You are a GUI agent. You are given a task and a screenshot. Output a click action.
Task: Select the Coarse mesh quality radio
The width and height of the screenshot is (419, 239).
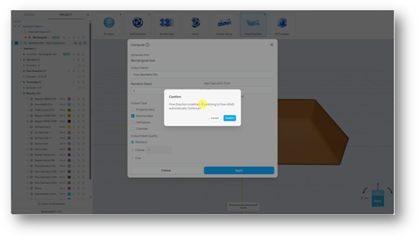pos(132,150)
